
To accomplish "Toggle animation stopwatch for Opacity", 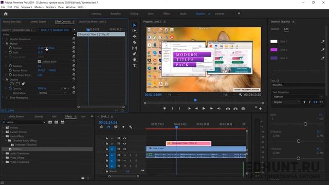I will pyautogui.click(x=10, y=88).
